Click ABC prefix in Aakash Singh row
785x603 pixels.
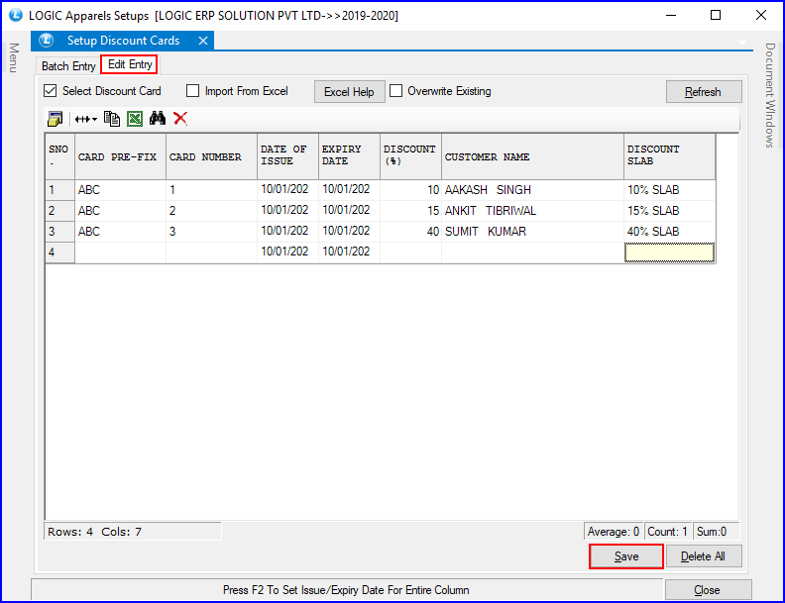tap(120, 190)
